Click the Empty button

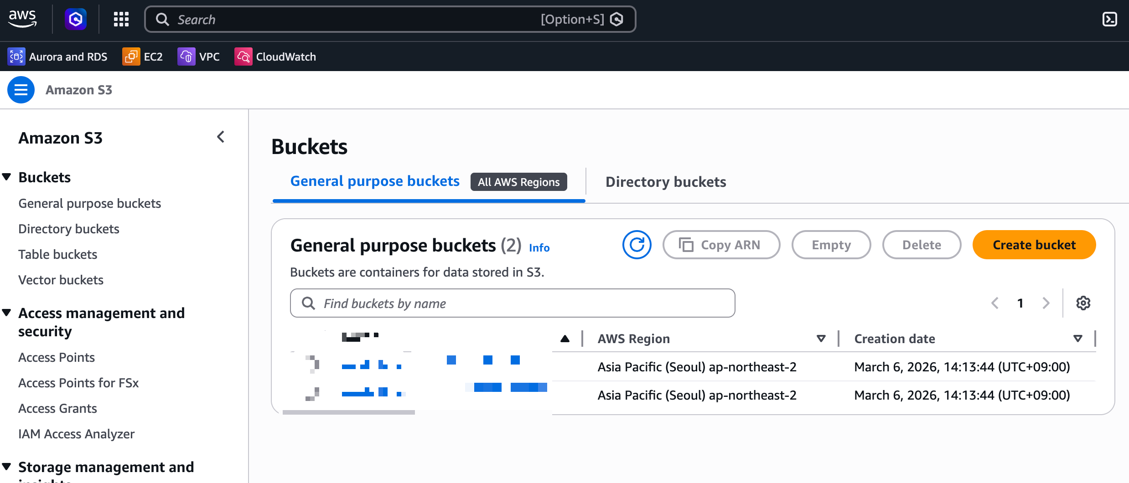tap(831, 245)
